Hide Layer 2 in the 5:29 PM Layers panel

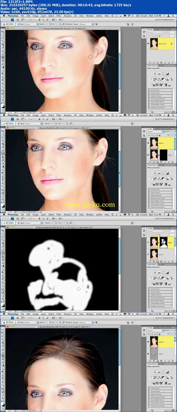[x=149, y=143]
